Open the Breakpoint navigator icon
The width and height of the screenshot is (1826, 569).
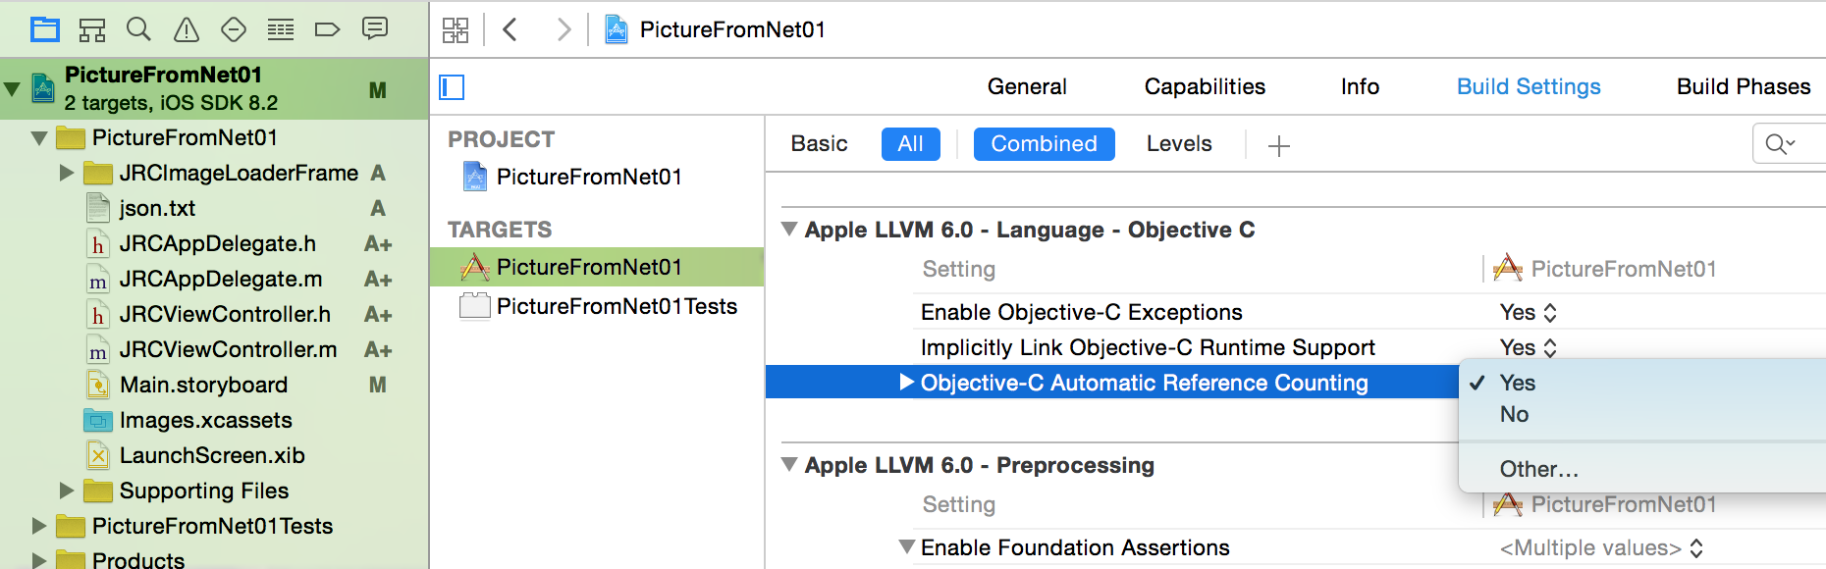[327, 29]
